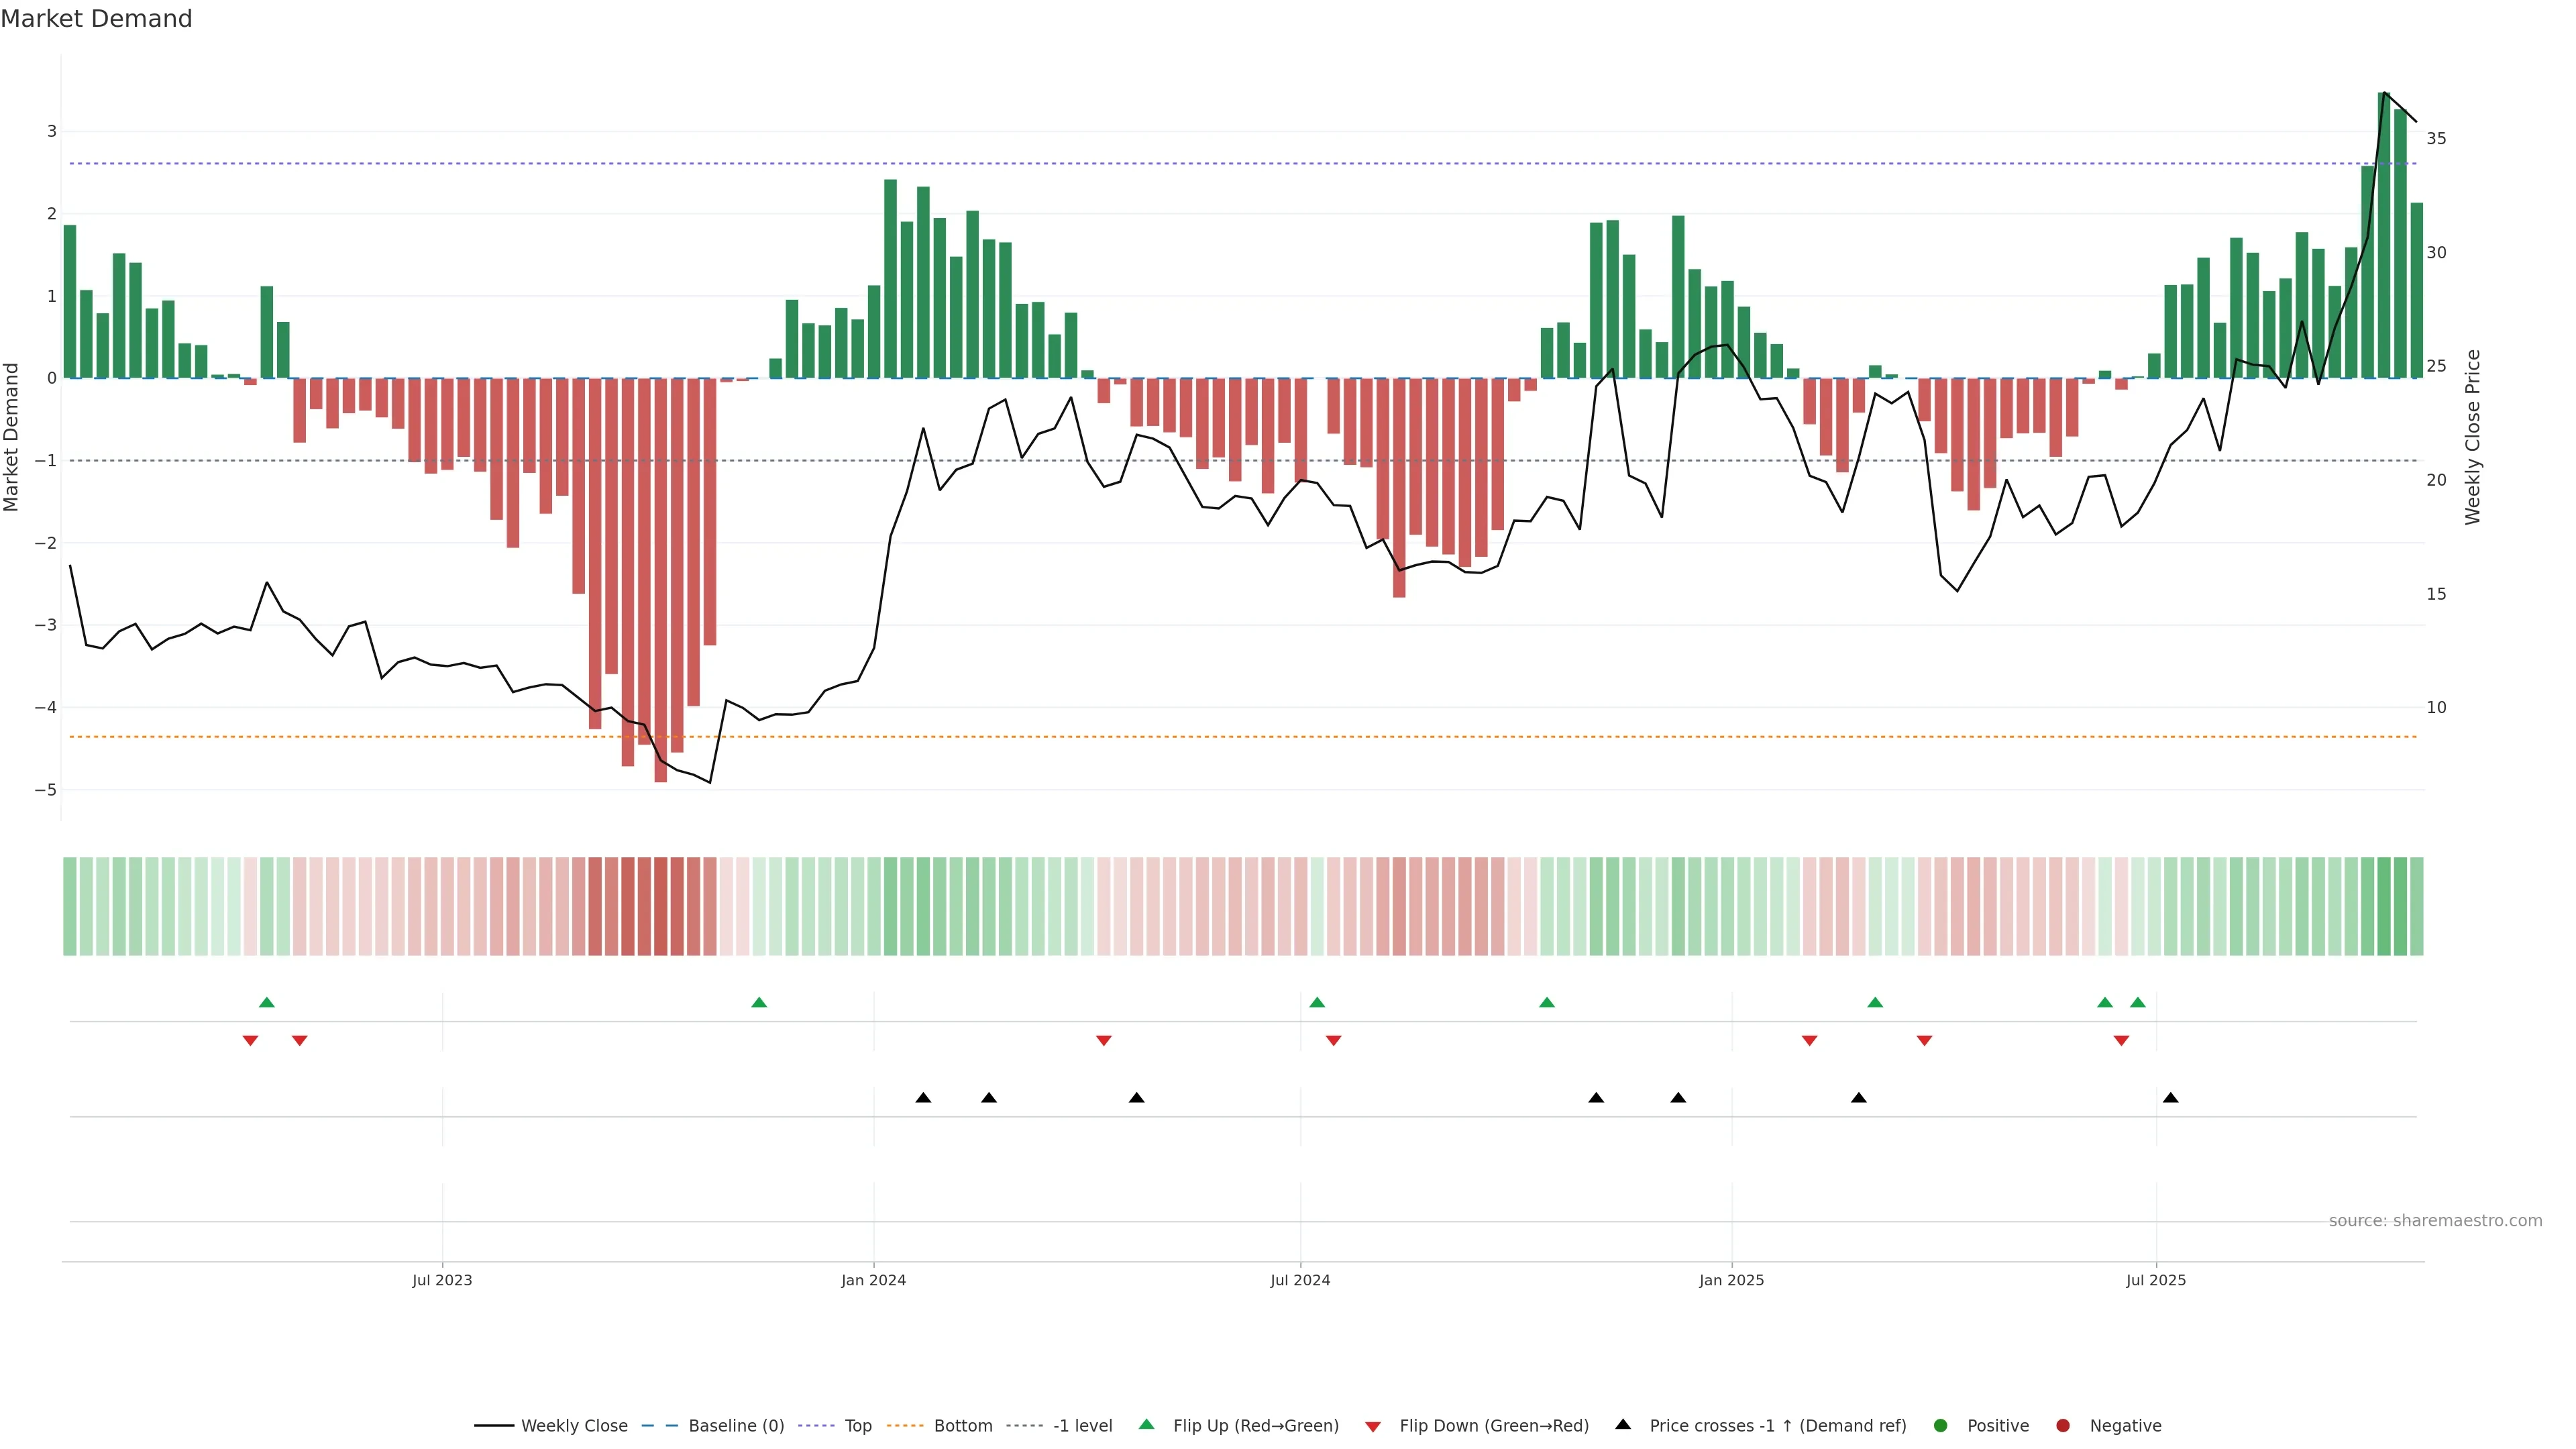The height and width of the screenshot is (1449, 2576).
Task: Click the Weekly Close Price axis title
Action: tap(2473, 437)
